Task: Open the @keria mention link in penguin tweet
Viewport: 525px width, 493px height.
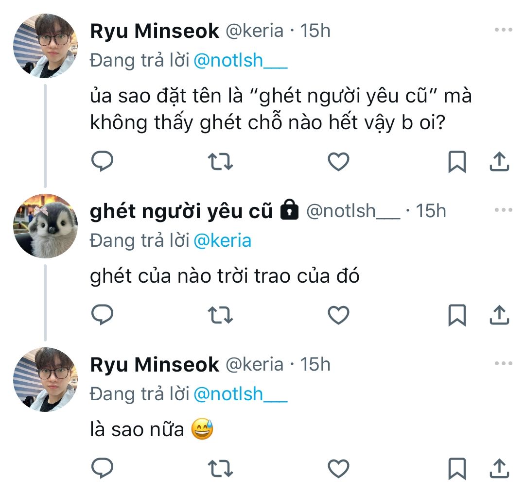Action: tap(222, 240)
